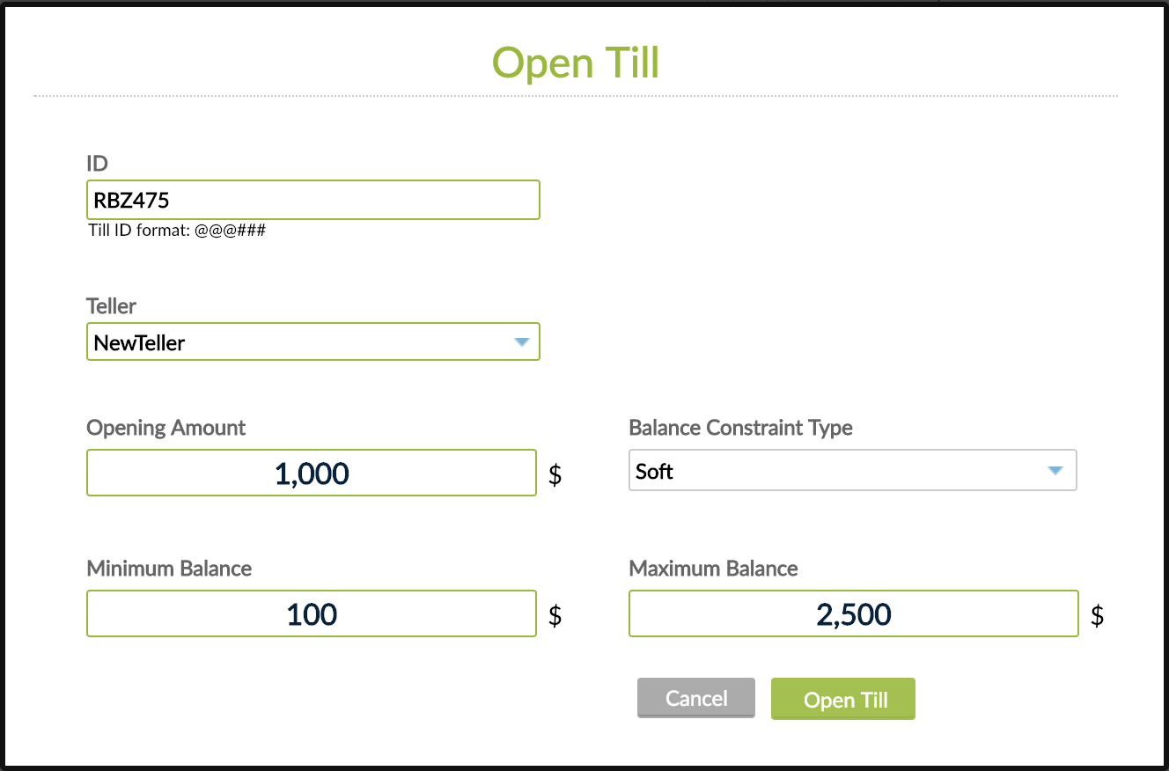The height and width of the screenshot is (771, 1169).
Task: Open the NewTeller selection list
Action: (x=312, y=341)
